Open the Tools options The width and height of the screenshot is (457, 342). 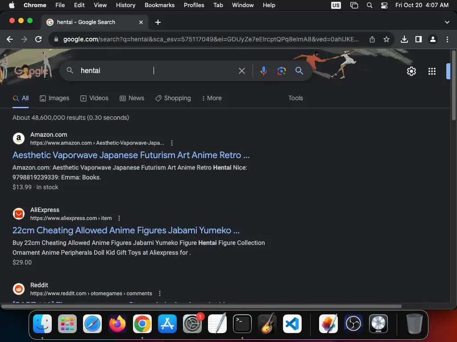click(x=295, y=98)
